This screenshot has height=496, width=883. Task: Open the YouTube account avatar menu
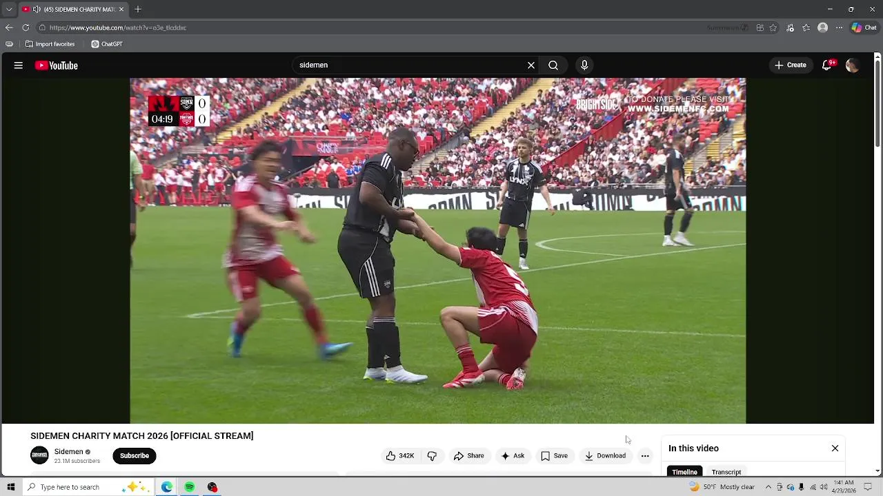click(x=852, y=65)
